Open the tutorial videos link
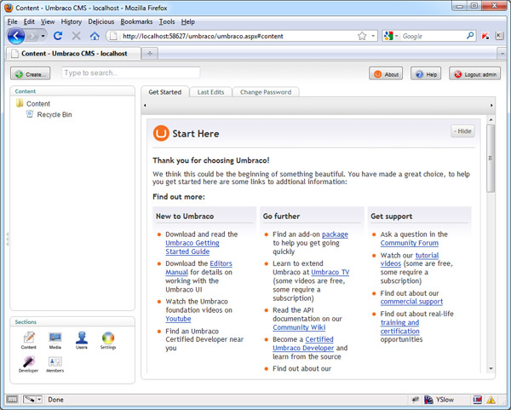This screenshot has width=511, height=410. coord(410,259)
